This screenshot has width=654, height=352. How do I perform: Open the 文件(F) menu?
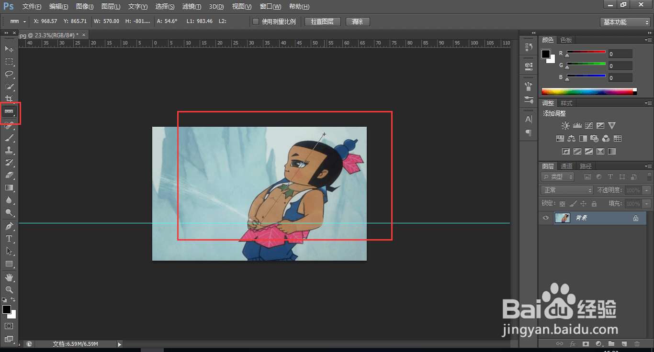[32, 7]
